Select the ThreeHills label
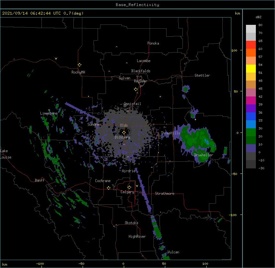Viewport: 275px width, 268px height. point(170,133)
